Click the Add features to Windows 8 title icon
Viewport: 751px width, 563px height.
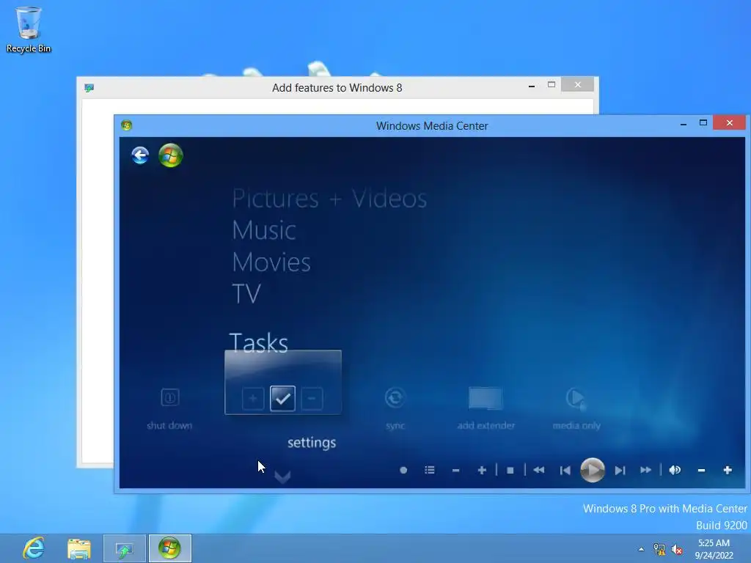pos(89,88)
